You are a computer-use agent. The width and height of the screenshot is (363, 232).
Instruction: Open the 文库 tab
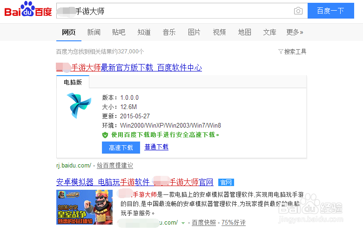click(269, 32)
